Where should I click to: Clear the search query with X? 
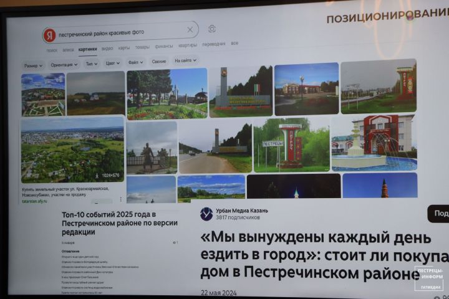190,29
